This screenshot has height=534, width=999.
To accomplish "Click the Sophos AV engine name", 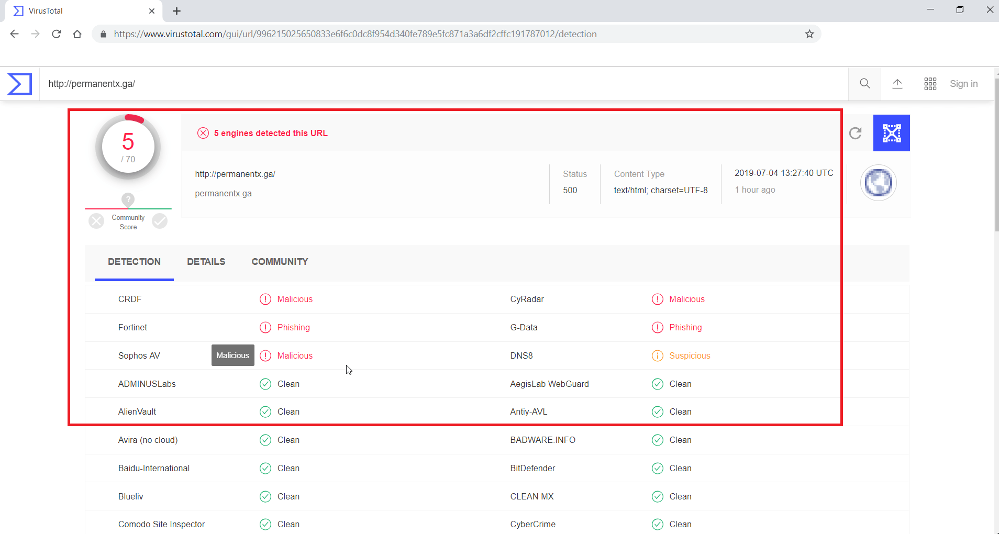I will tap(139, 355).
